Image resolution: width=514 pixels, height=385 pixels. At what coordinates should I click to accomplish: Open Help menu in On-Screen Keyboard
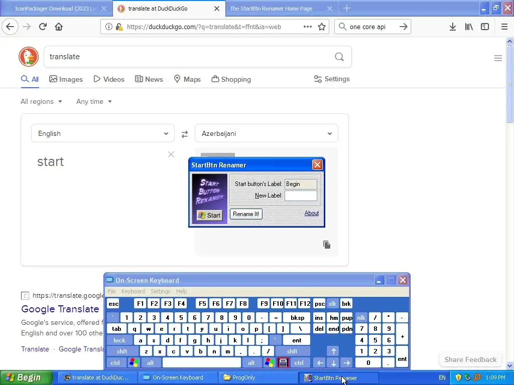click(181, 291)
